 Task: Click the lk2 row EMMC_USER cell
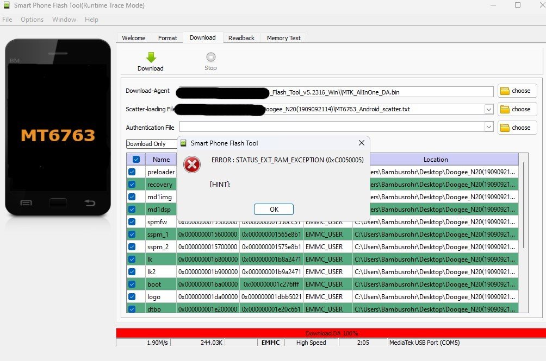(x=328, y=272)
